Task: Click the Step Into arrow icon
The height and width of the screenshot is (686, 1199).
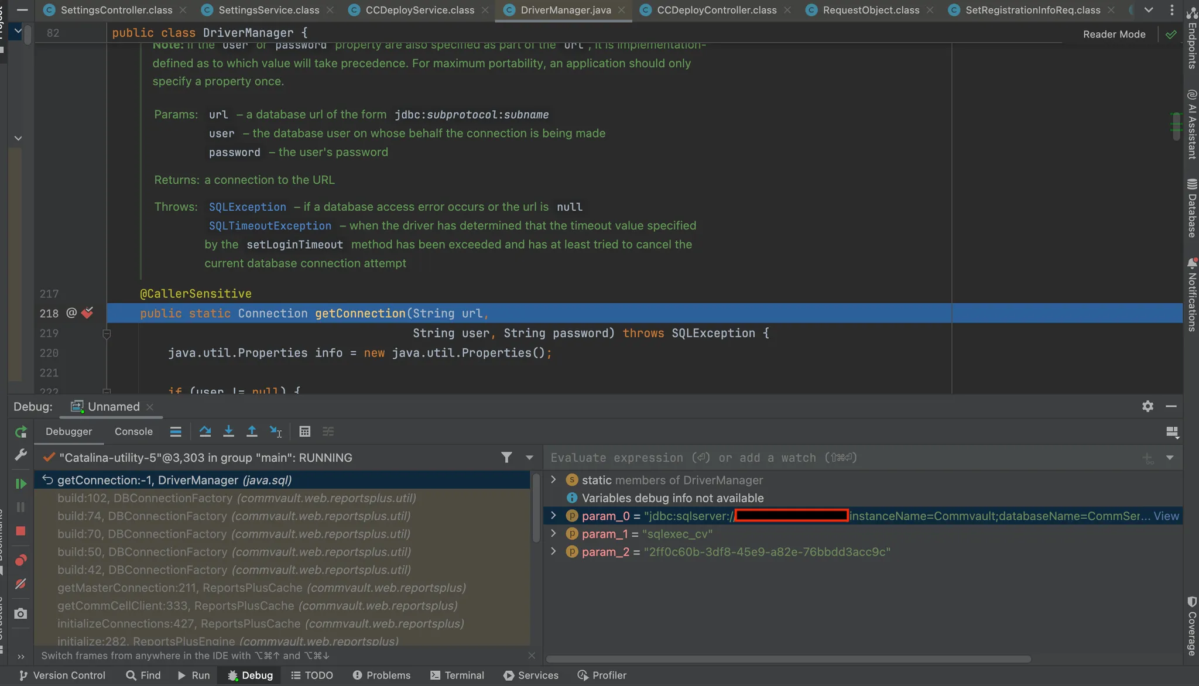Action: [228, 432]
